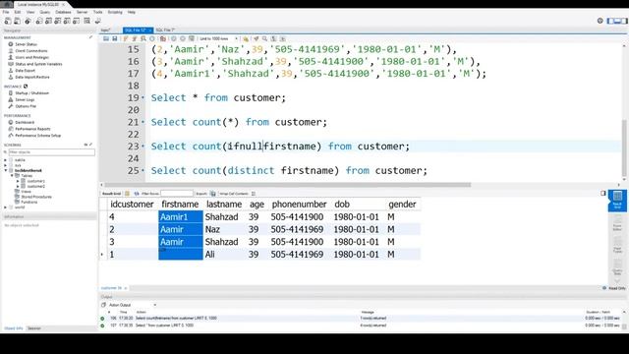The height and width of the screenshot is (354, 629).
Task: Select the 'Naz' lastname cell
Action: pos(225,229)
